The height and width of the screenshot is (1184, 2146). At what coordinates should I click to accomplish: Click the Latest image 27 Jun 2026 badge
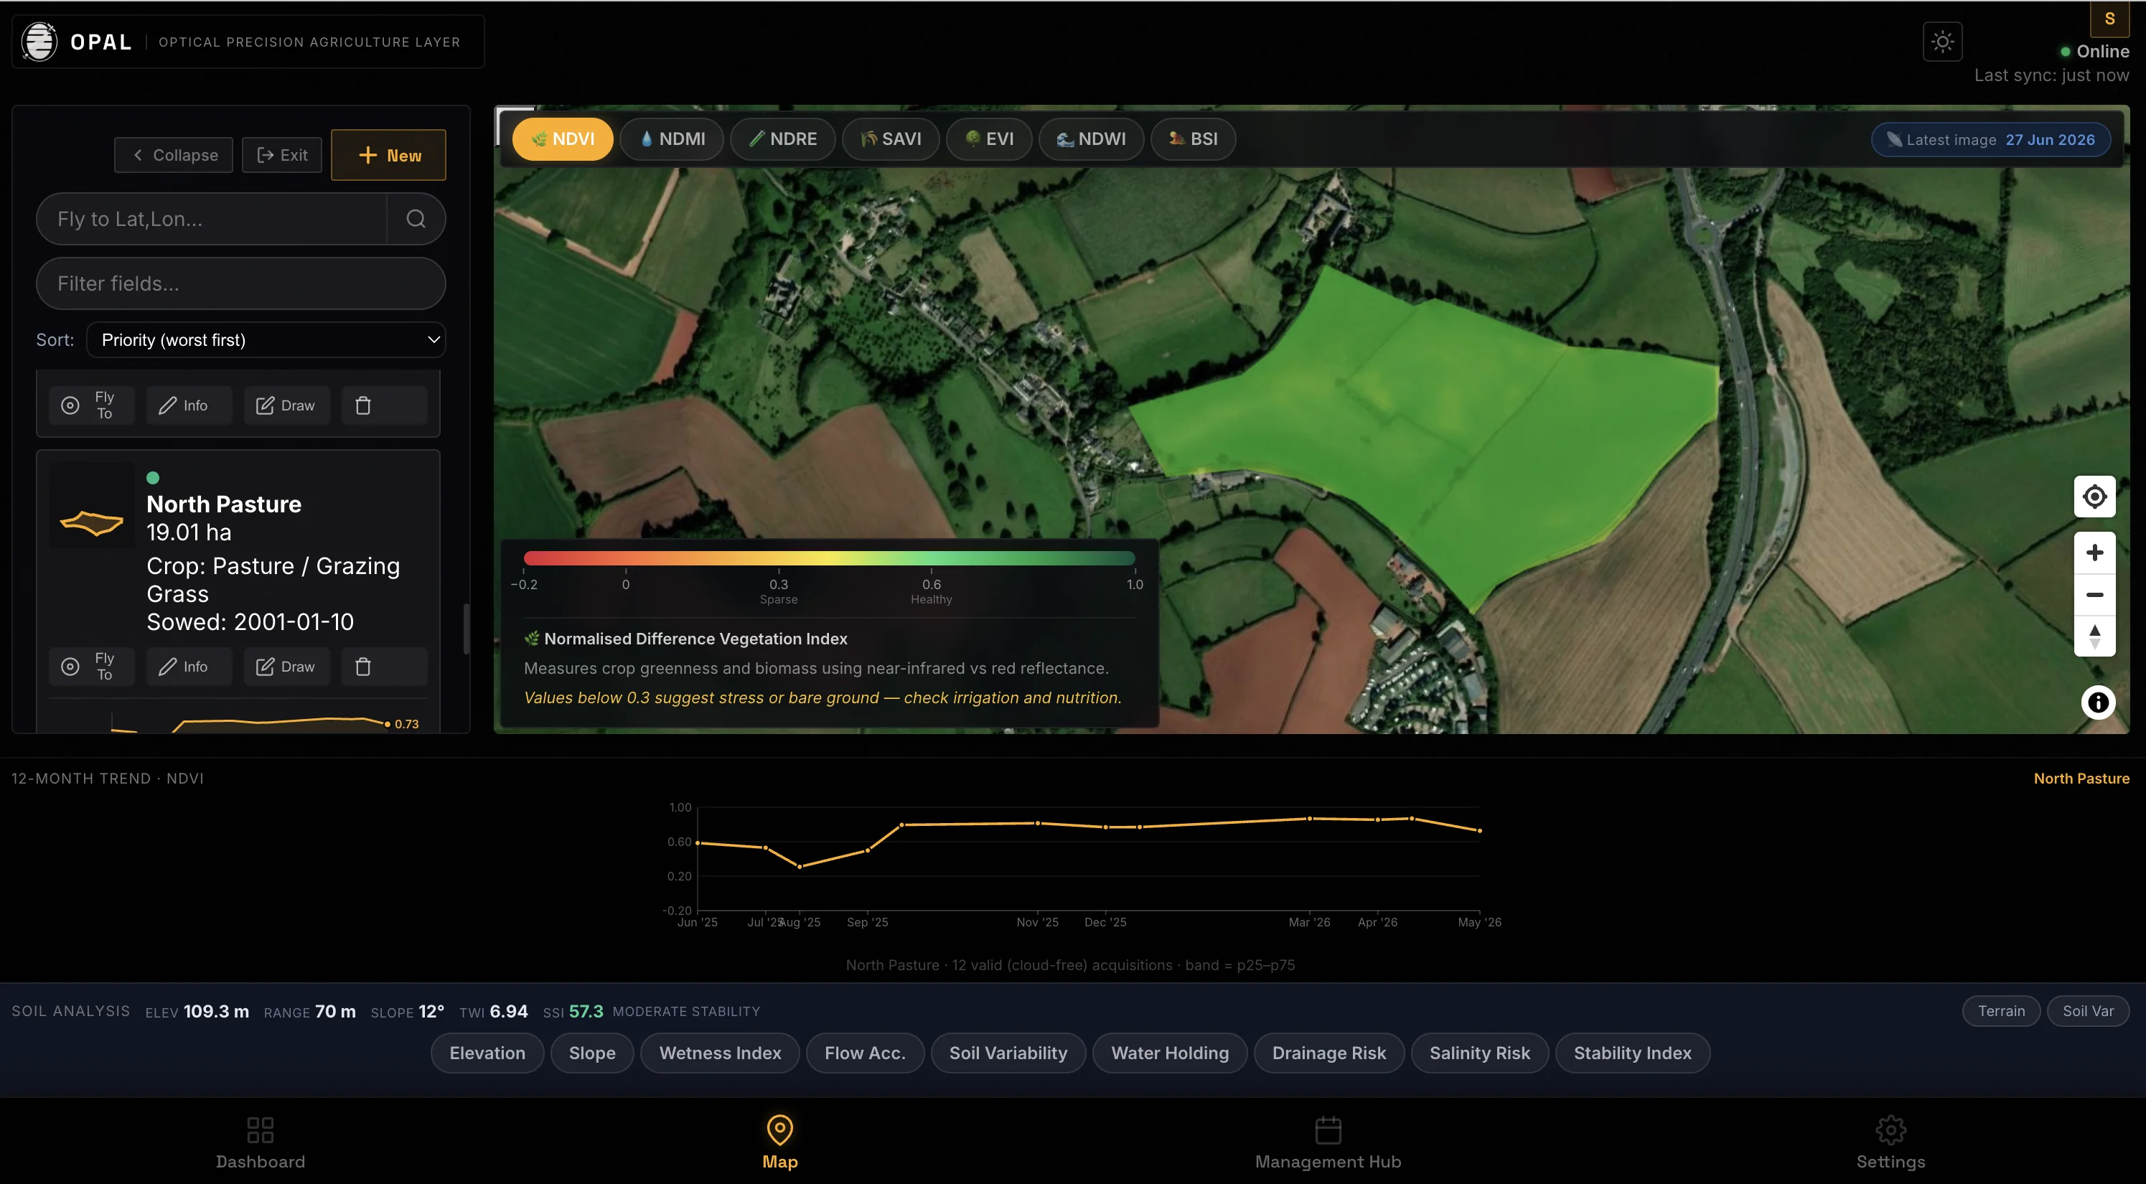pyautogui.click(x=1991, y=140)
